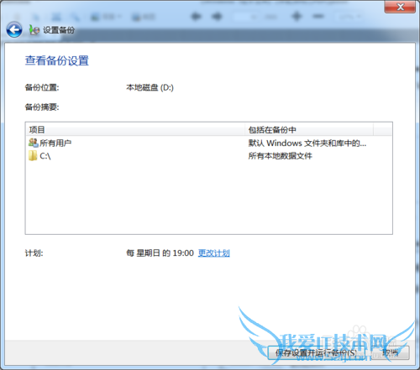Select the 所有用户 row text
The width and height of the screenshot is (420, 370).
coord(55,143)
